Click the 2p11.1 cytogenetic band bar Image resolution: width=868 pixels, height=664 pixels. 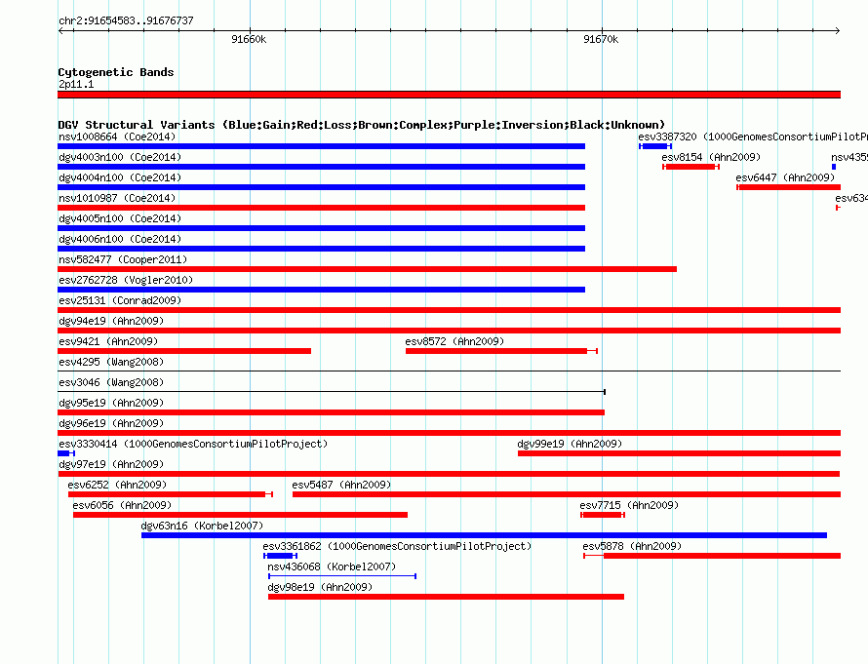tap(449, 95)
